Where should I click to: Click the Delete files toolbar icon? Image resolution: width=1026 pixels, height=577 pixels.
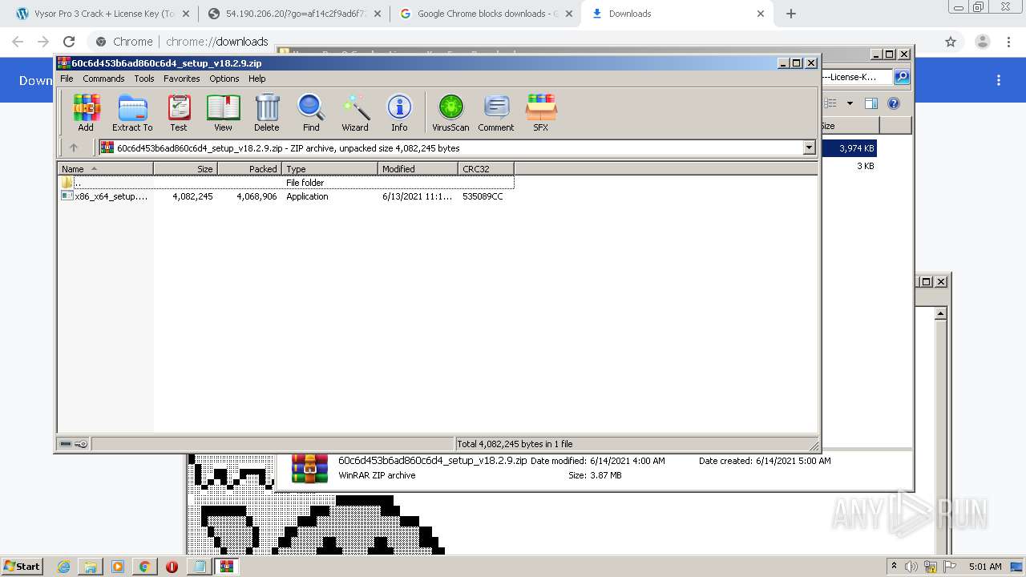(267, 112)
